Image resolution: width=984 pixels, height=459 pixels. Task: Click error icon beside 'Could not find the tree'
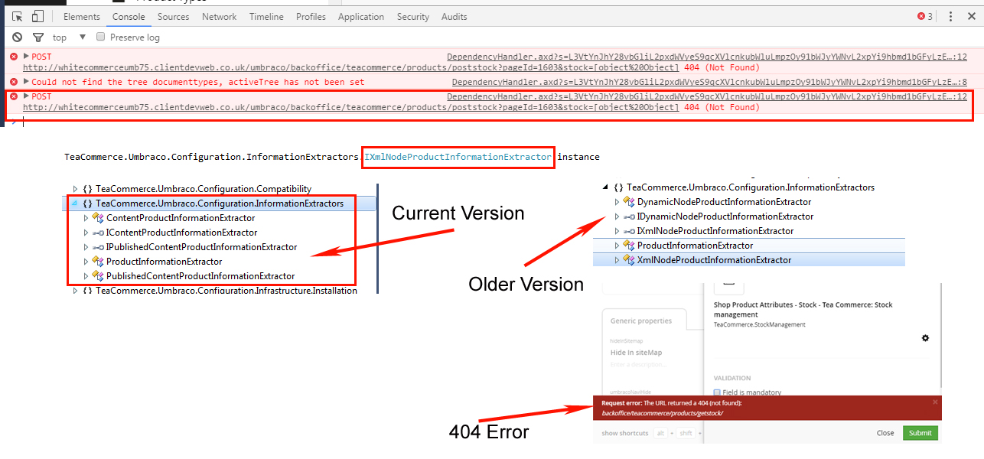[x=14, y=82]
